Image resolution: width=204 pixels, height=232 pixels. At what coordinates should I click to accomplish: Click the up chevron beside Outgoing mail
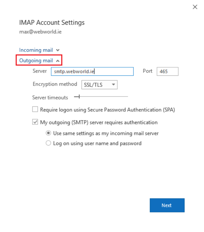point(58,61)
